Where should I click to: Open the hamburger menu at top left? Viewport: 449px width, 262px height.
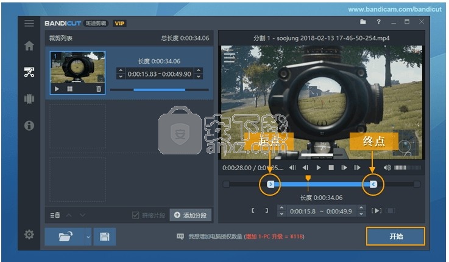coord(29,23)
